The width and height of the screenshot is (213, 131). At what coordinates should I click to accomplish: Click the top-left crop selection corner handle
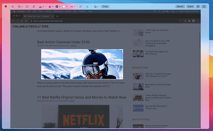click(41, 49)
